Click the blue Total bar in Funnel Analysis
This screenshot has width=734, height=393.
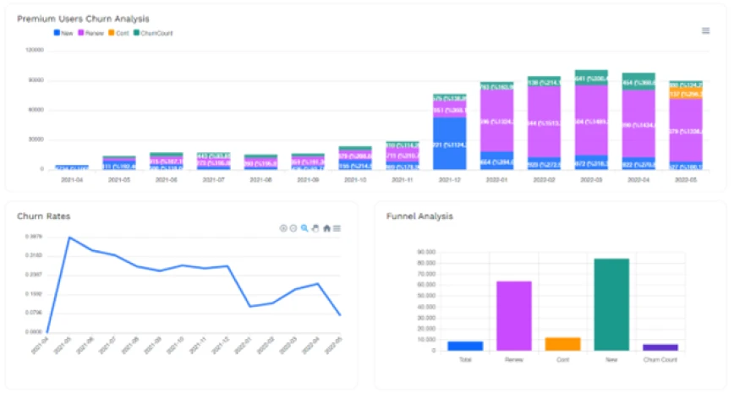click(x=465, y=347)
